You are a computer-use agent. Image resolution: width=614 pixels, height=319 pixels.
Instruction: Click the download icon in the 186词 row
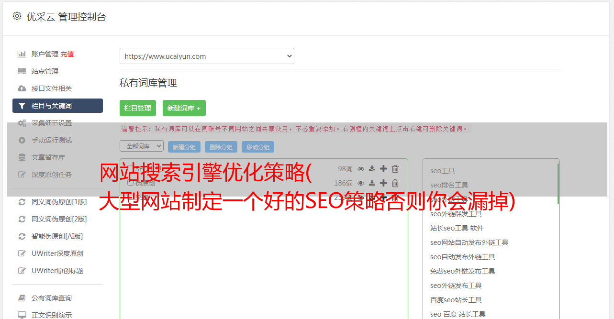click(372, 183)
